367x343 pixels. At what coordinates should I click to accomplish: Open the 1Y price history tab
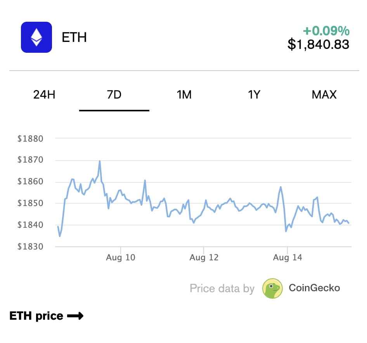[254, 94]
